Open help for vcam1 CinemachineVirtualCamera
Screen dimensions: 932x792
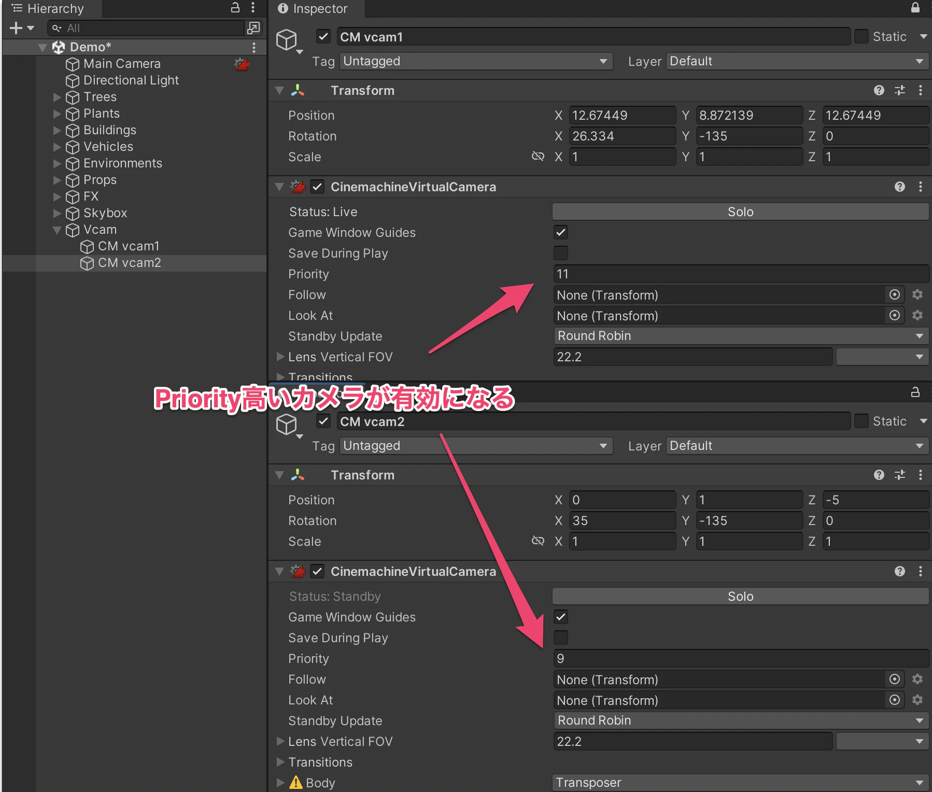click(900, 187)
